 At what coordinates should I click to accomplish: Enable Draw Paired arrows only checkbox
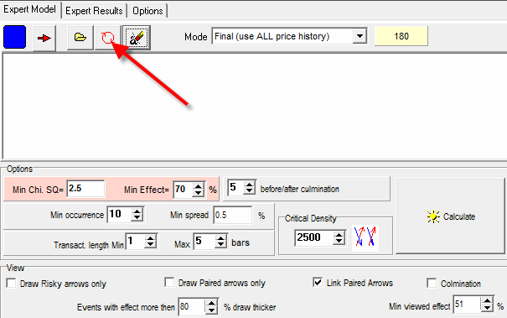(169, 283)
